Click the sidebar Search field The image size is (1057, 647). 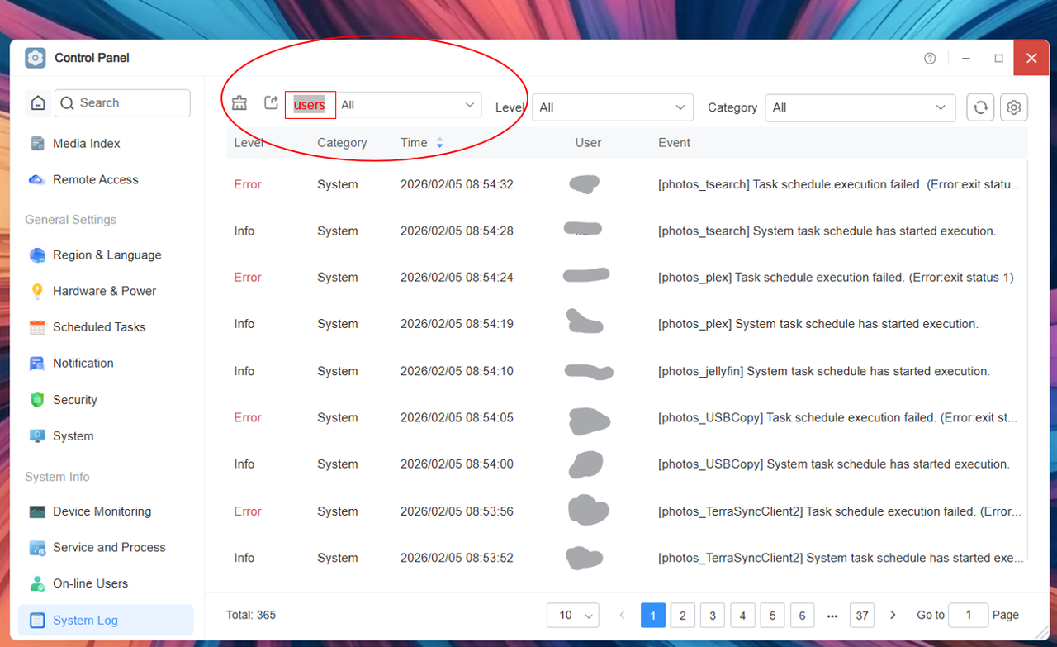[123, 103]
